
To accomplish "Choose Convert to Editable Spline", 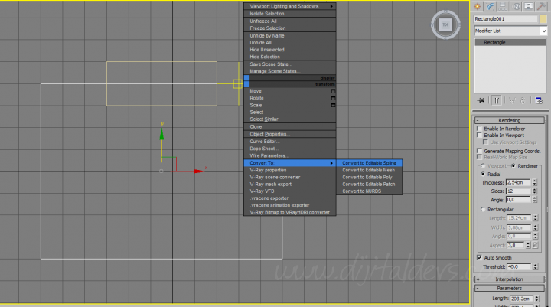I will tap(369, 163).
